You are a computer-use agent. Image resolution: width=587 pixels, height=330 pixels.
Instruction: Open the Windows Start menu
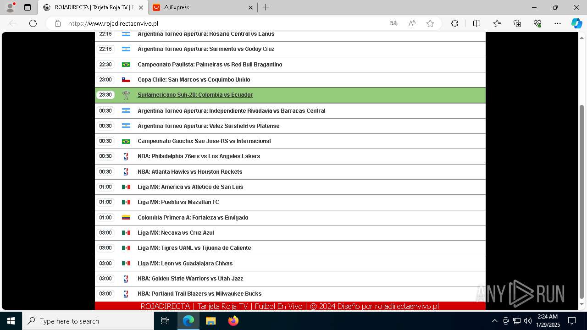click(11, 321)
